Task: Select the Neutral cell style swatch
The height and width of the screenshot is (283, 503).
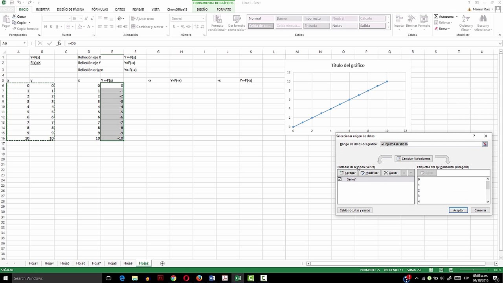Action: (344, 18)
